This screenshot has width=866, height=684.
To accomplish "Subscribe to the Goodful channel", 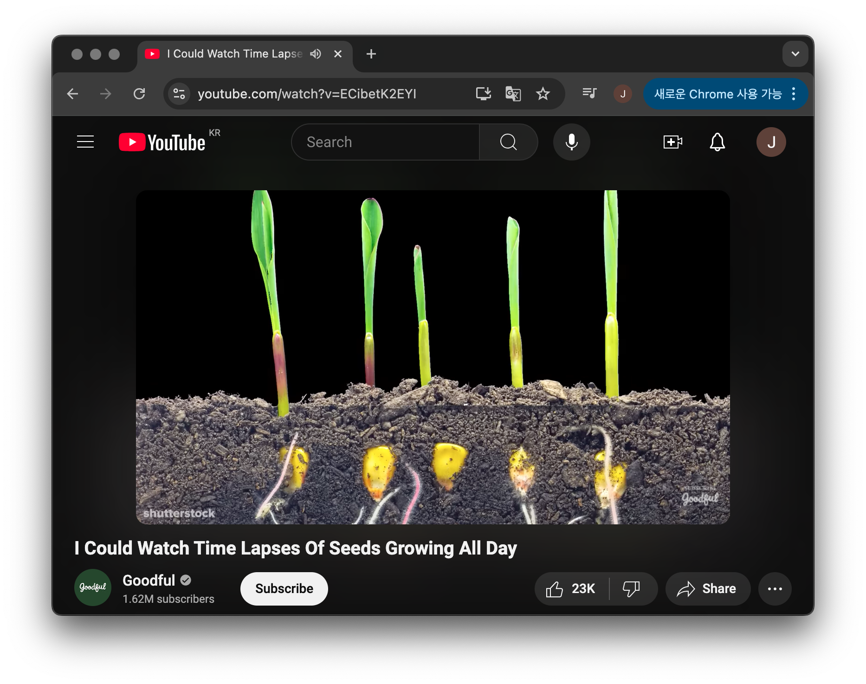I will pos(284,589).
